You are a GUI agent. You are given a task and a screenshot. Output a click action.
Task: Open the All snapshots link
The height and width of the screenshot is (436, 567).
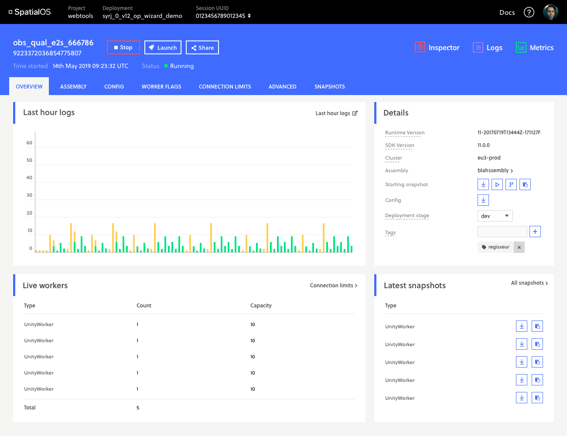point(529,283)
